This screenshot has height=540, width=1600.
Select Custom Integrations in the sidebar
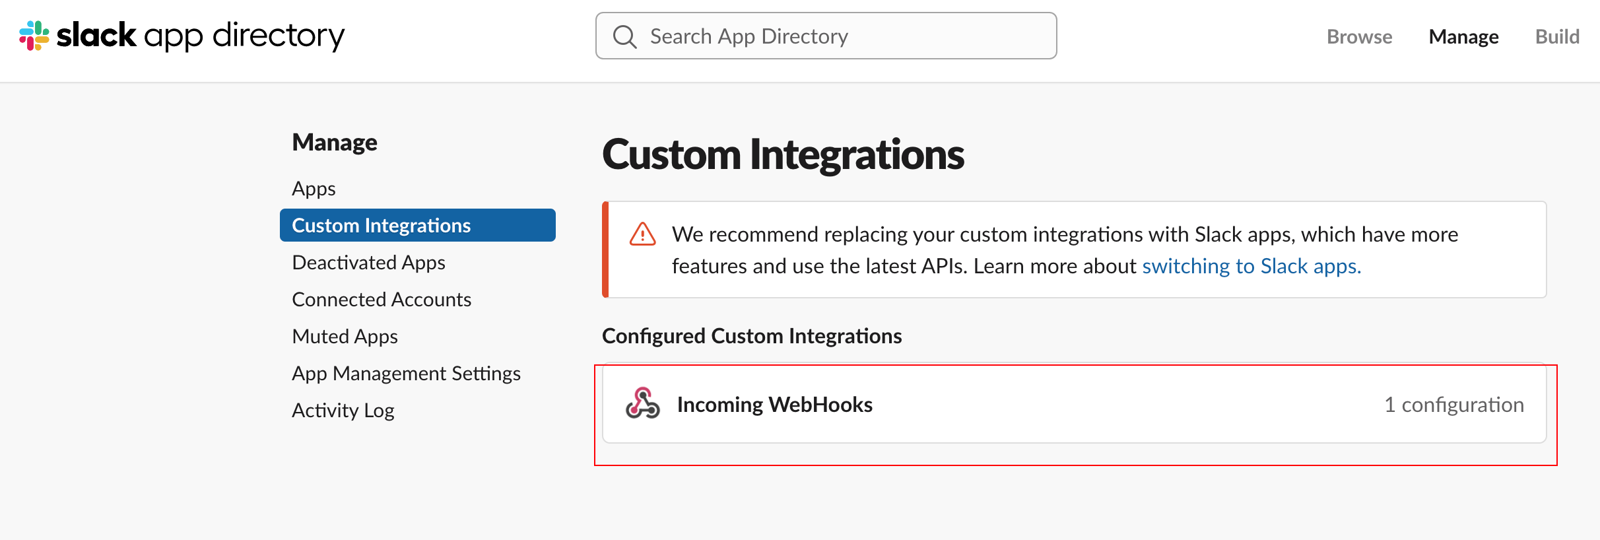(418, 225)
